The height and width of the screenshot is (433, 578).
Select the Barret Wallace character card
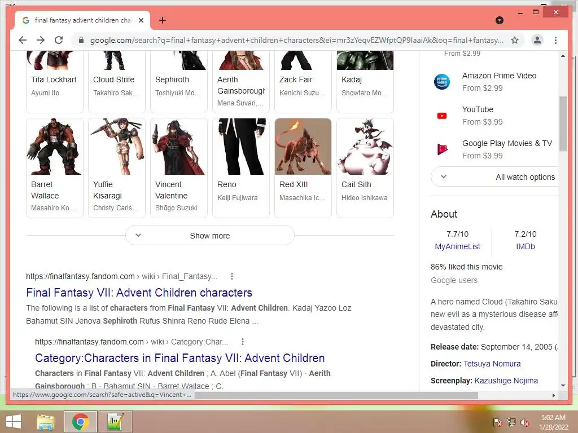coord(55,168)
